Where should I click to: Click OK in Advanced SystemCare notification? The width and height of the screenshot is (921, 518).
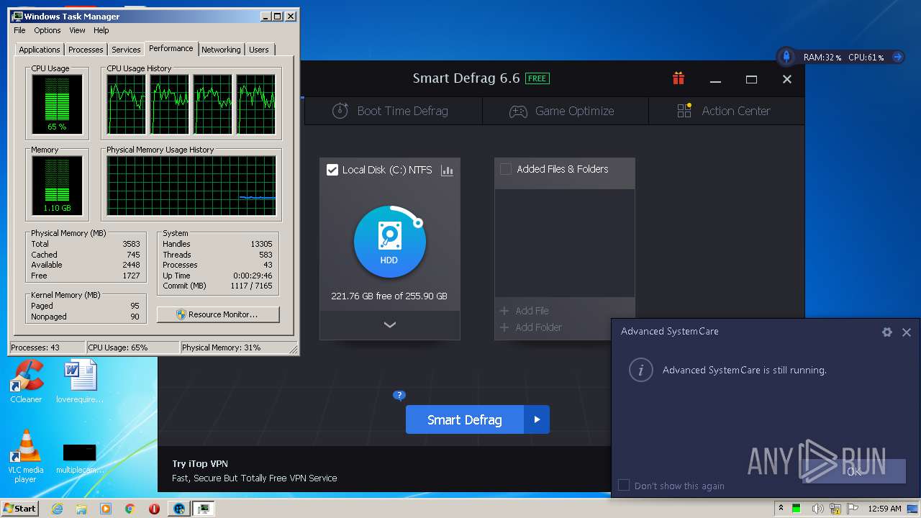coord(854,471)
